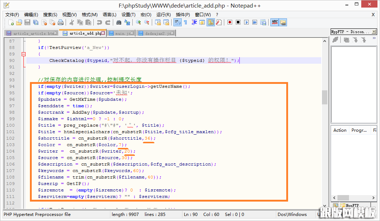Collapse the code fold at line 89
This screenshot has height=221, width=380.
pyautogui.click(x=23, y=54)
